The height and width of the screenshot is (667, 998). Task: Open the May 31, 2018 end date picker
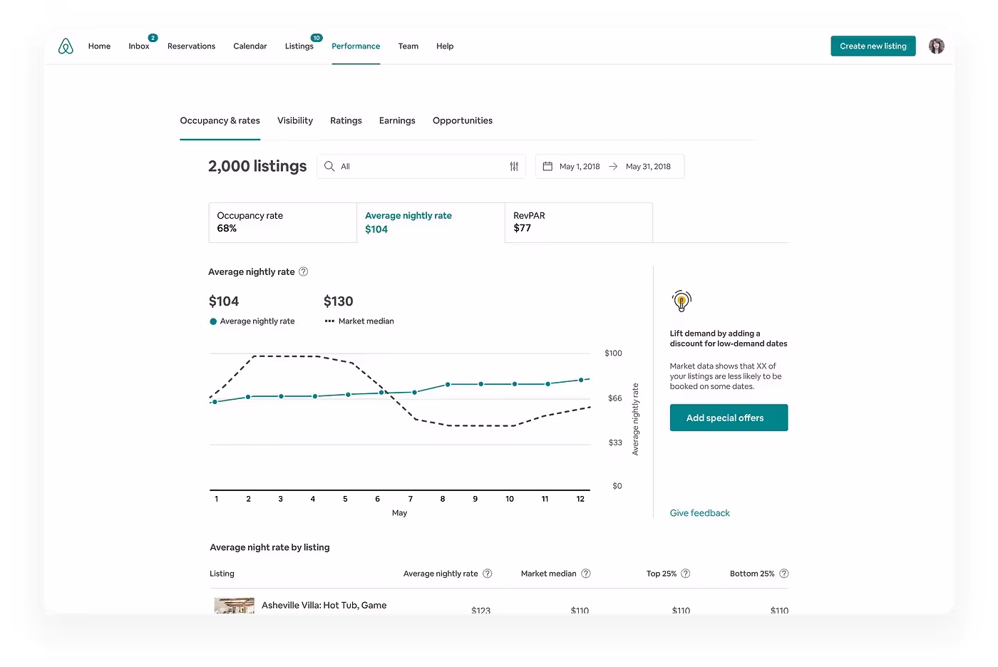coord(648,167)
